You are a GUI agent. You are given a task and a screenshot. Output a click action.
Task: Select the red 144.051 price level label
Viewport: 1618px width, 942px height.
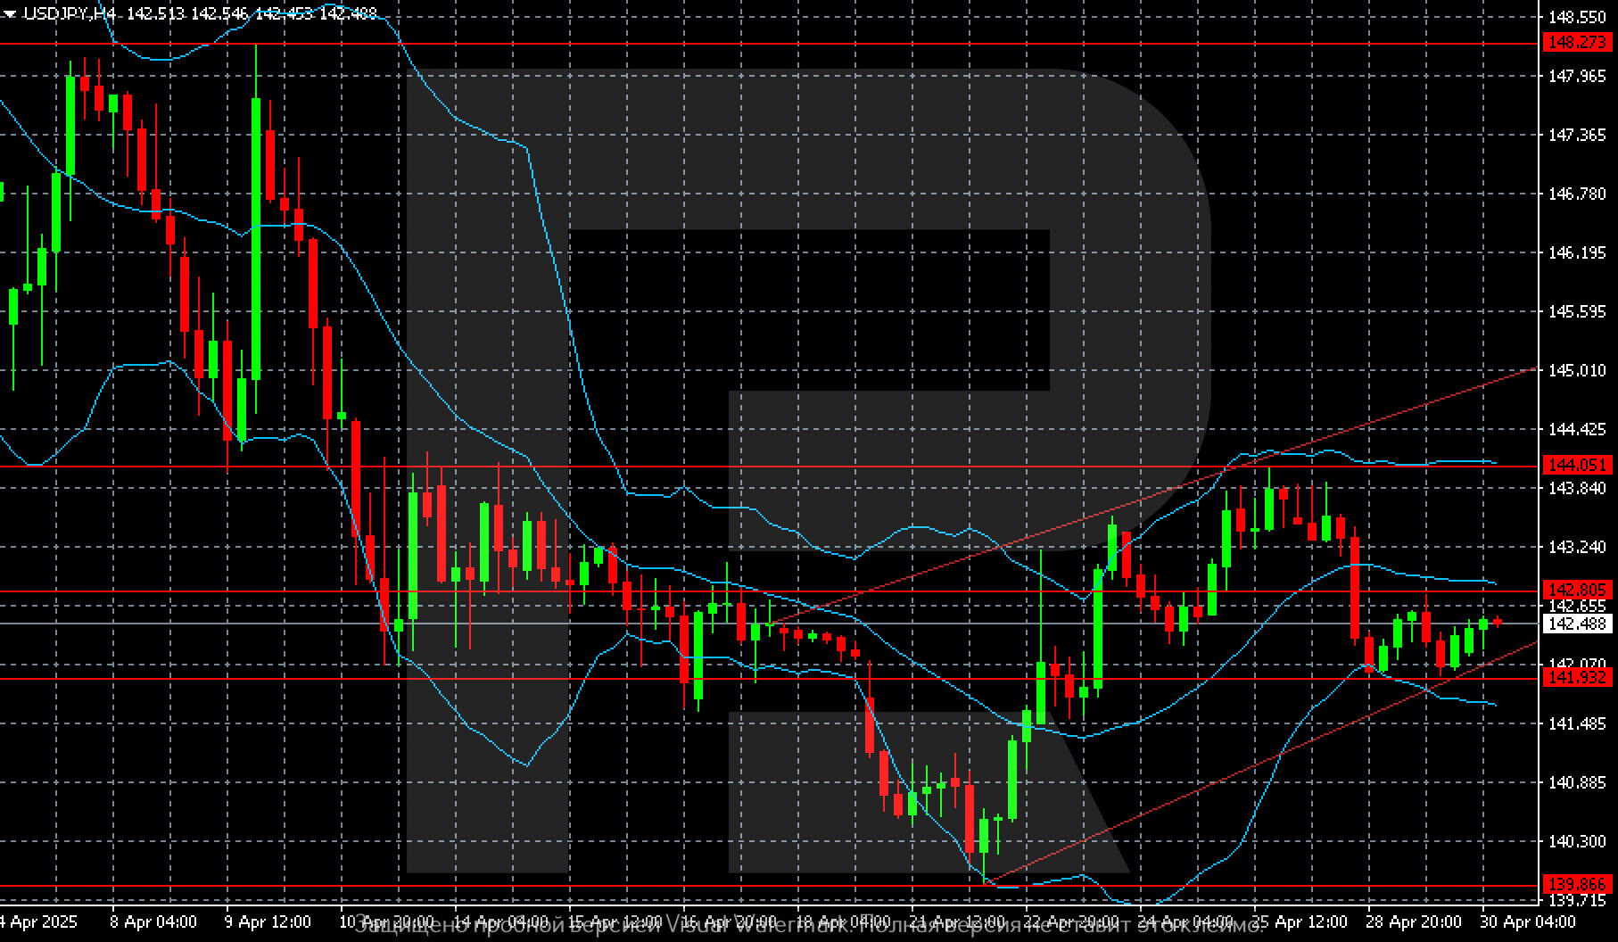1578,465
